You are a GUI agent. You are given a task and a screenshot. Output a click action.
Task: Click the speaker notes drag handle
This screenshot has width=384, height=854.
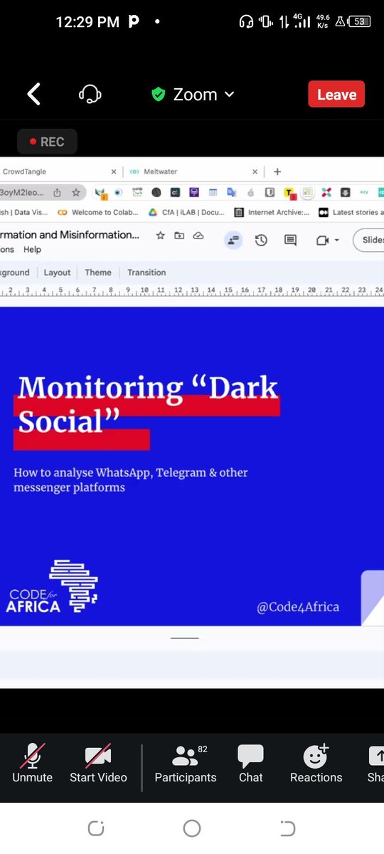pos(185,638)
